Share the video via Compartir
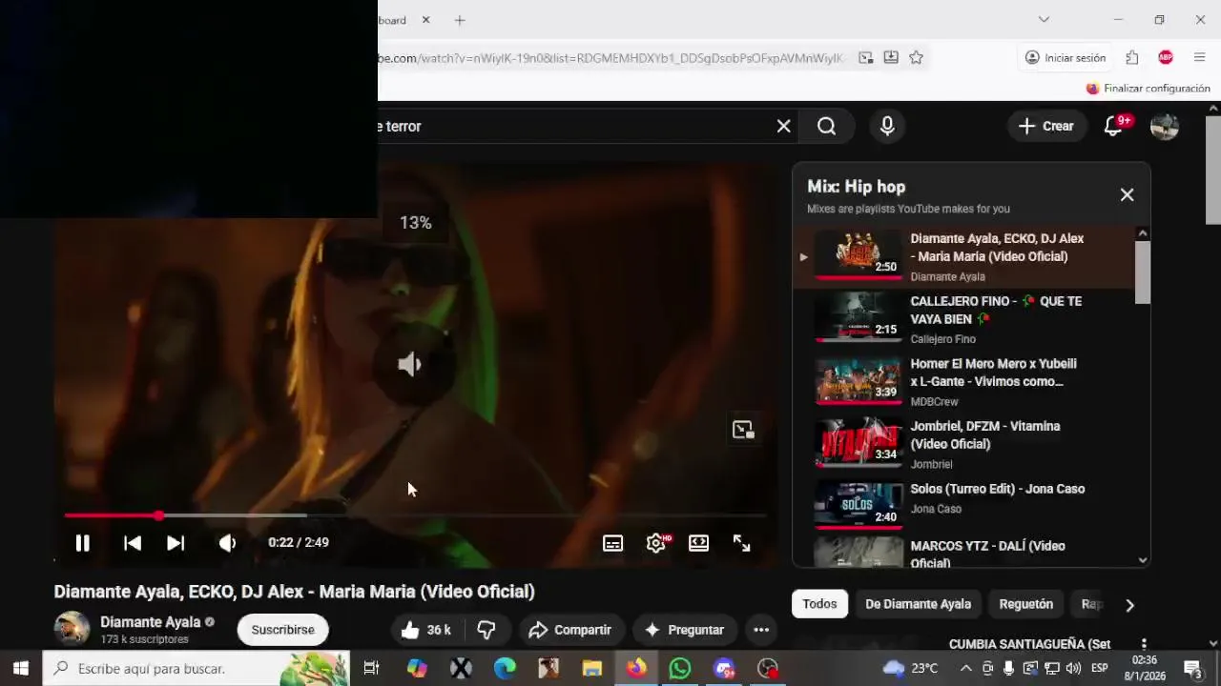This screenshot has width=1221, height=686. click(570, 630)
